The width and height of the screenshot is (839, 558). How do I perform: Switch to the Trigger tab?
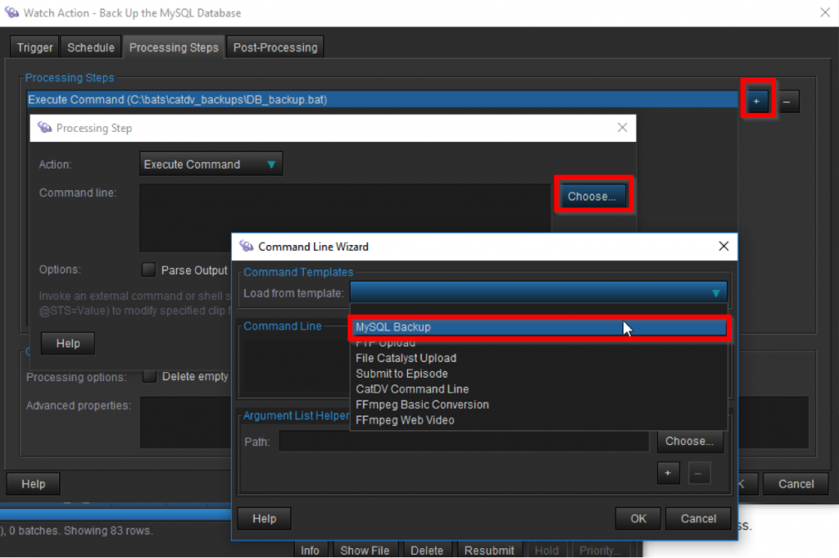coord(35,48)
